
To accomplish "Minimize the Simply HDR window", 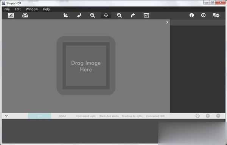I will pos(206,2).
